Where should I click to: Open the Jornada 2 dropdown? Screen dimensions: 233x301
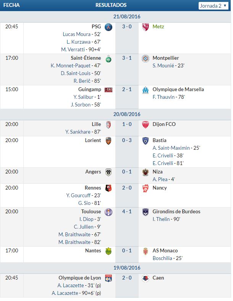pyautogui.click(x=213, y=6)
